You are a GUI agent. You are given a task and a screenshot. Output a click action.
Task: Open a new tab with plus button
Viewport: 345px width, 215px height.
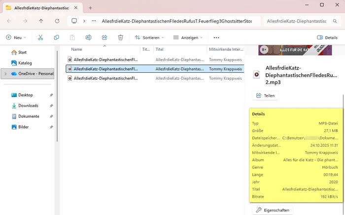tap(90, 8)
